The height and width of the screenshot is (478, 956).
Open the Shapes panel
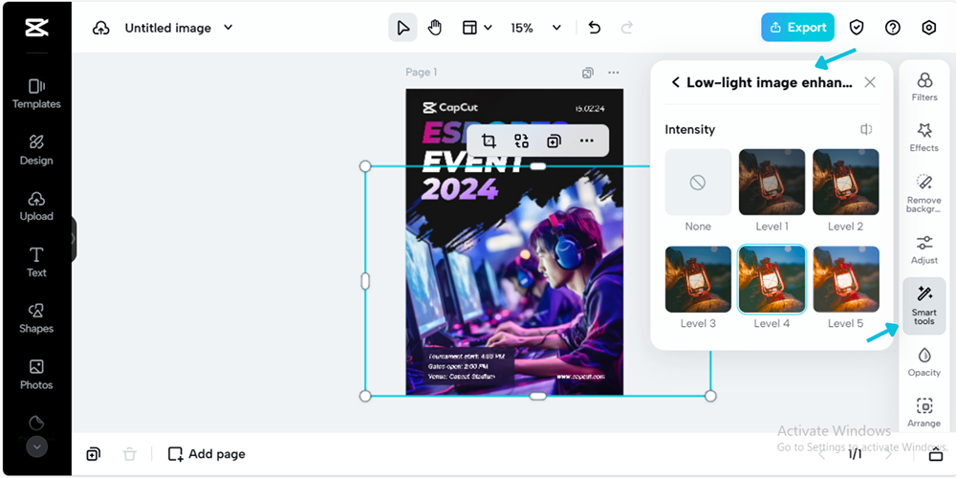[x=36, y=319]
